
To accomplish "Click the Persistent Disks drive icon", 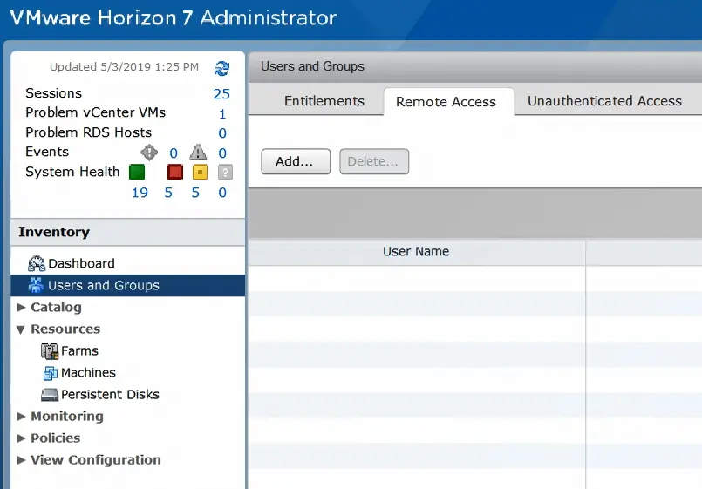I will (49, 395).
